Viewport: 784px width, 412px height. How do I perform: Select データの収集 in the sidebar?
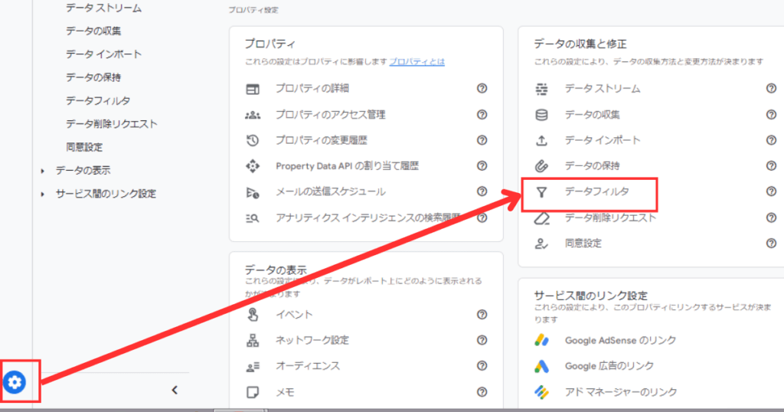(93, 31)
